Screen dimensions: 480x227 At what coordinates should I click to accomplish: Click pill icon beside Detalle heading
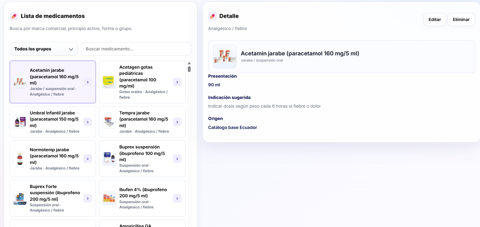[212, 16]
